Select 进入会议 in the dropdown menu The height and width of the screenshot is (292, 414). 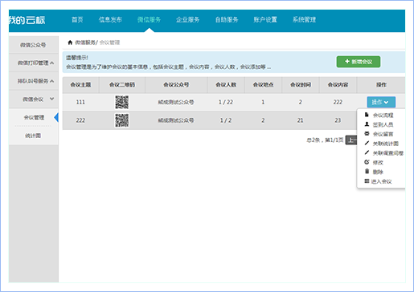tap(381, 181)
